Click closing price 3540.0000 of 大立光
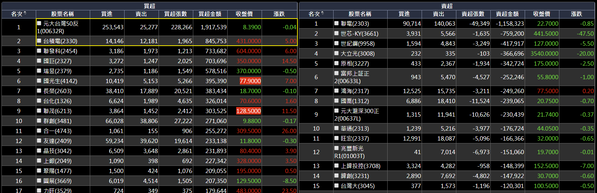The image size is (597, 193). tap(544, 54)
